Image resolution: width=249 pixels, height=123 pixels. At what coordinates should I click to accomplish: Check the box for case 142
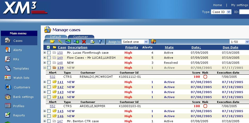(49, 87)
